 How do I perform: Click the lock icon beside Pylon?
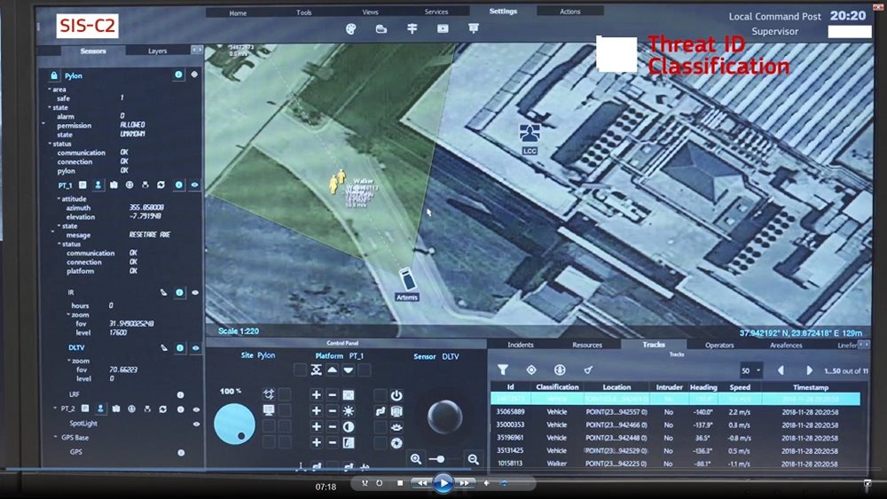pos(55,76)
